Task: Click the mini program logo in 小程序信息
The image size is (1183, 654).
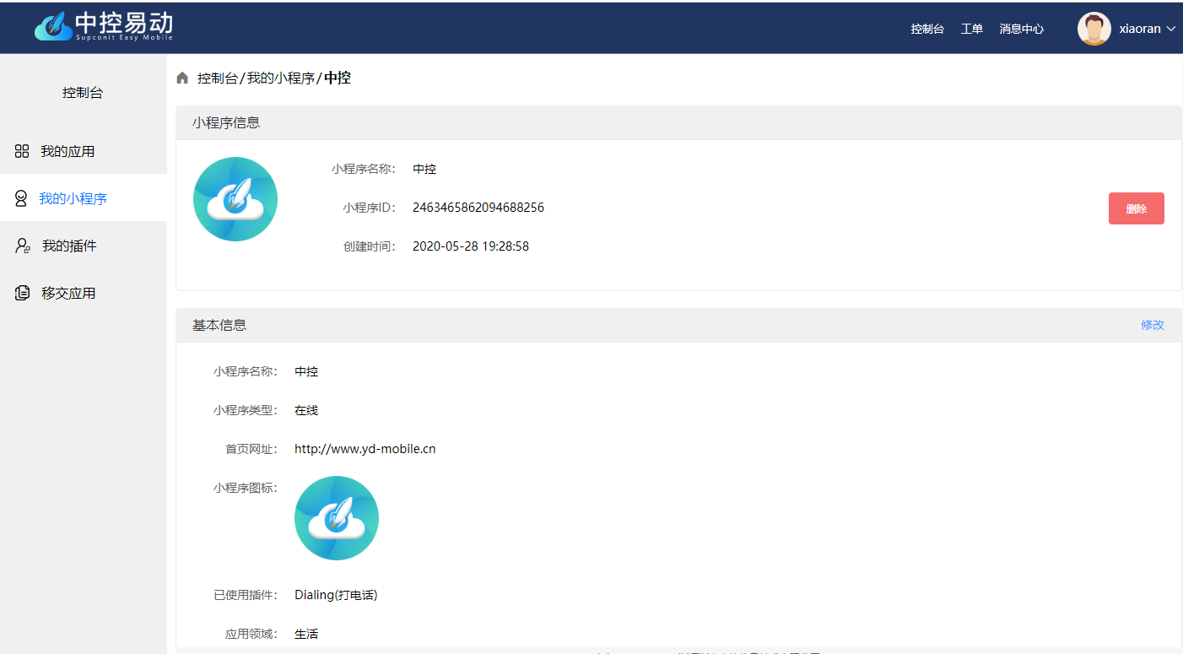Action: click(235, 199)
